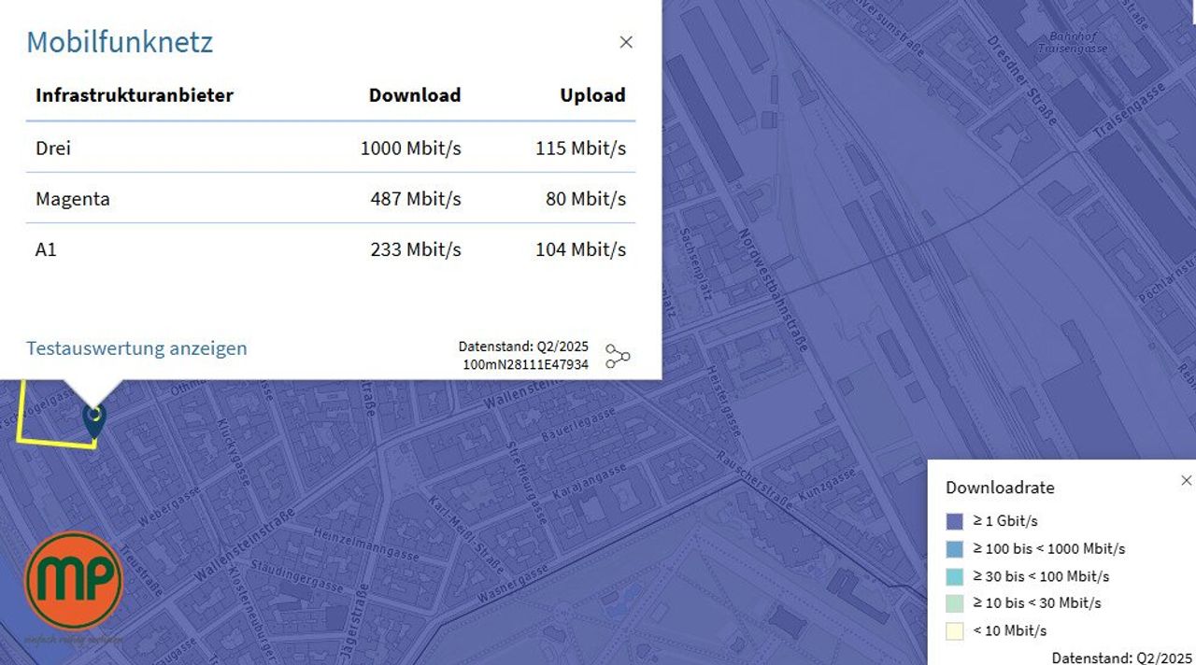Click the ≥ 1 Gbit/s color swatch
This screenshot has width=1196, height=665.
click(954, 521)
